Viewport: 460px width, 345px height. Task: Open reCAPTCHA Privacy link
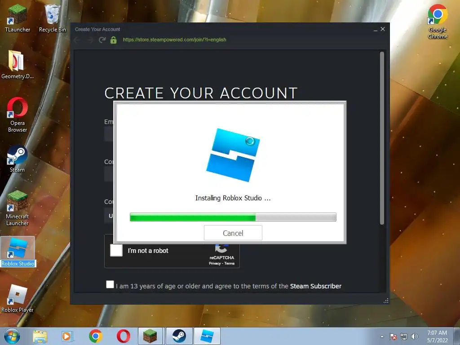[x=215, y=263]
